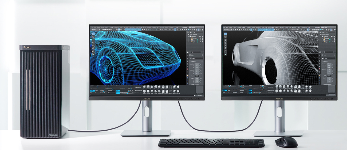Viewport: 347px width, 150px height.
Task: Choose the ClayBuildup brush on left monitor
Action: click(x=148, y=91)
